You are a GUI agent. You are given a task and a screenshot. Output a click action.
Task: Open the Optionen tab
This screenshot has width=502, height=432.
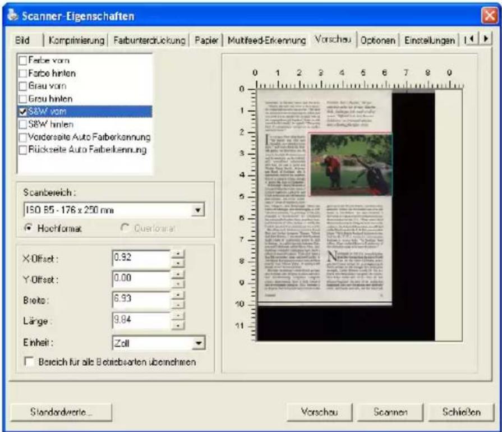(378, 40)
